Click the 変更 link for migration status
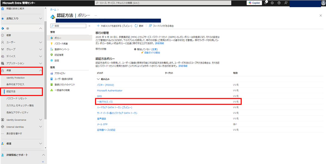 coord(155,49)
